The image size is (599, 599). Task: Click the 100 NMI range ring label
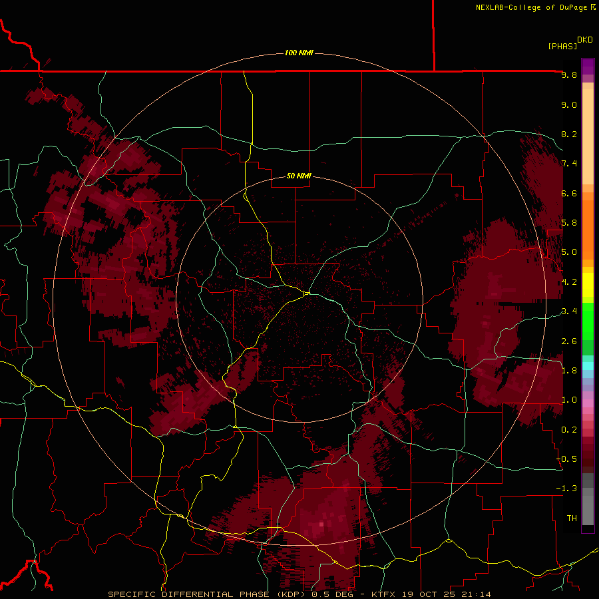click(x=299, y=53)
